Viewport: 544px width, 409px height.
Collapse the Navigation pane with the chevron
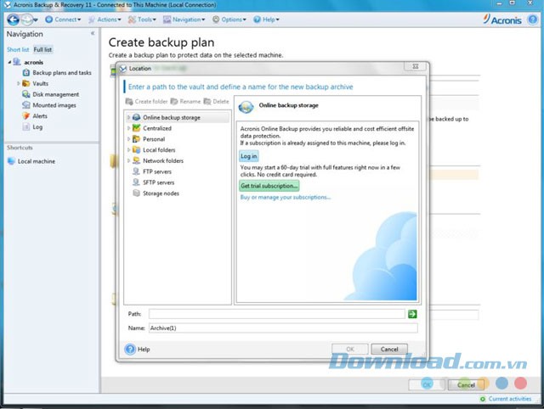click(93, 34)
